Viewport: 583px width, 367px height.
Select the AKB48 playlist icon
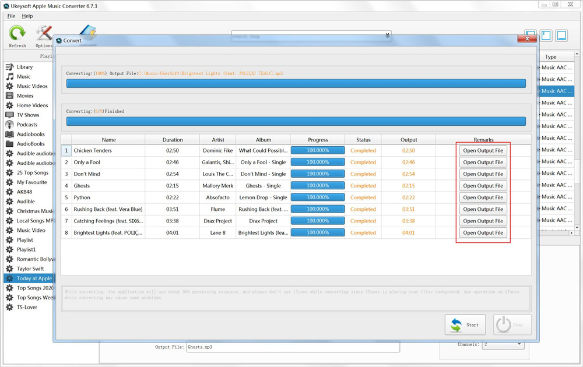point(10,192)
